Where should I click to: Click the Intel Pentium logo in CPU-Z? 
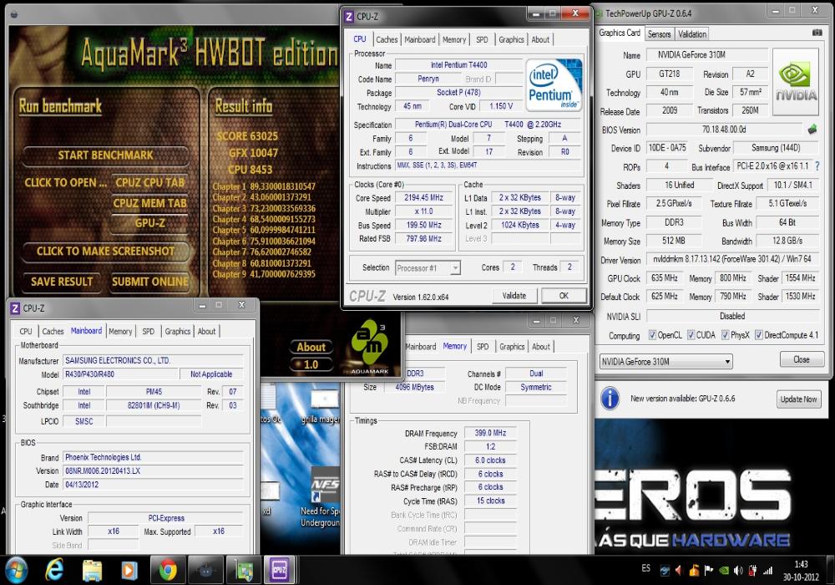(x=554, y=84)
